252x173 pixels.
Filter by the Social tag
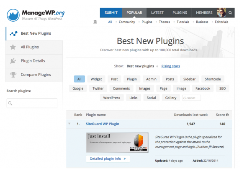point(151,98)
